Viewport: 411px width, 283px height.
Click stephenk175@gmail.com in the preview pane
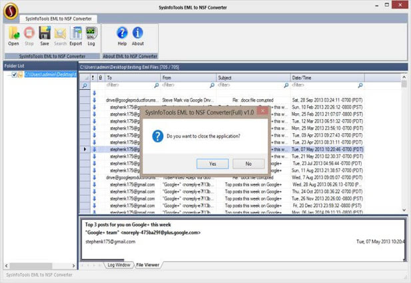point(111,242)
